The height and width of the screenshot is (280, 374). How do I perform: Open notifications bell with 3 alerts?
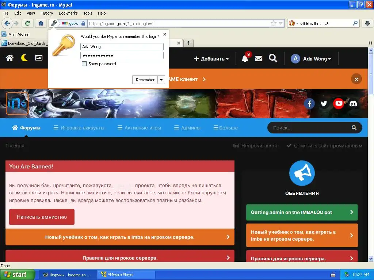(x=245, y=58)
